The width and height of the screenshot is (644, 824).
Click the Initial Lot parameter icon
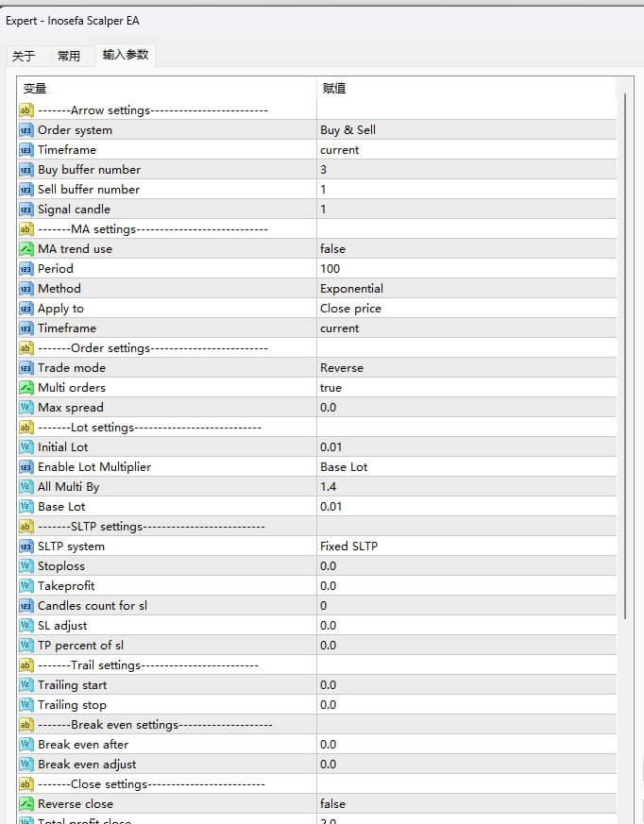tap(25, 447)
